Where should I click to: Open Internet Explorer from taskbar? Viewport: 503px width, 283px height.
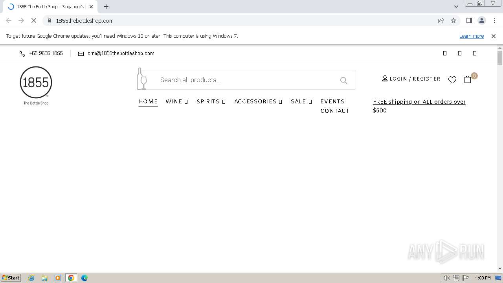click(x=31, y=278)
